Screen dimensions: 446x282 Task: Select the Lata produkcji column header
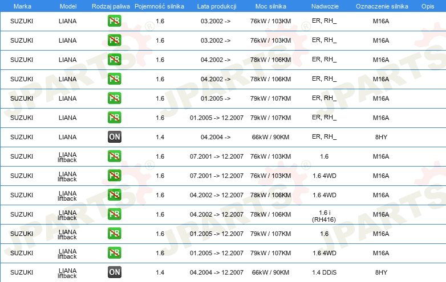click(x=217, y=6)
